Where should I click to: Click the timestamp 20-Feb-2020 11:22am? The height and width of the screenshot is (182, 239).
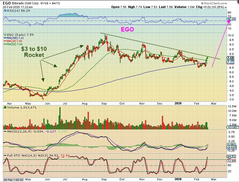coord(18,7)
